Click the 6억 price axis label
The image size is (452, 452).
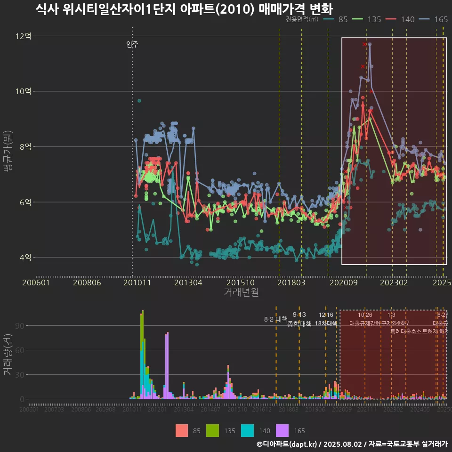25,202
